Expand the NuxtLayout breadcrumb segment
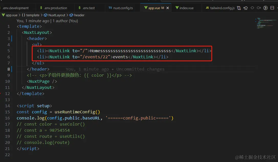The height and width of the screenshot is (162, 278). [55, 15]
